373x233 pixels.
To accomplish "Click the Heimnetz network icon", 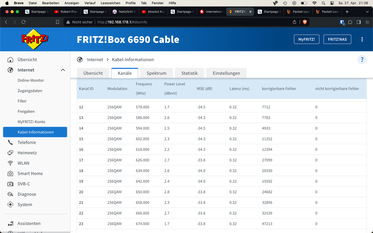I will 10,153.
